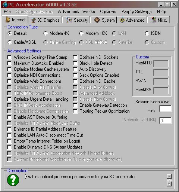Image resolution: width=179 pixels, height=192 pixels.
Task: Open the Apply Settings menu
Action: (136, 12)
